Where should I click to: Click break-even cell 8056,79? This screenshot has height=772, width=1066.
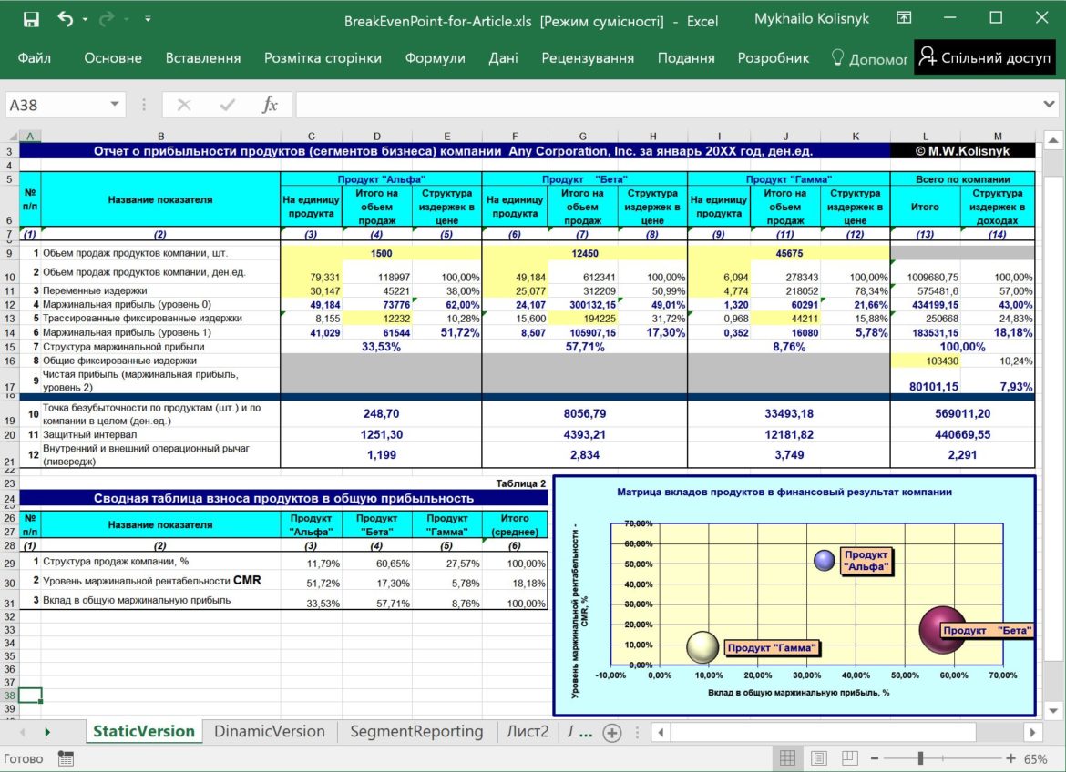click(x=584, y=414)
